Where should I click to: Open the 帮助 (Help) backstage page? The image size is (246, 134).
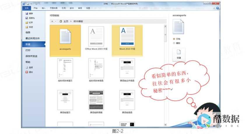click(x=28, y=62)
